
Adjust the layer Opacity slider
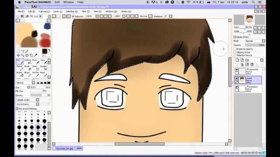[x=255, y=45]
